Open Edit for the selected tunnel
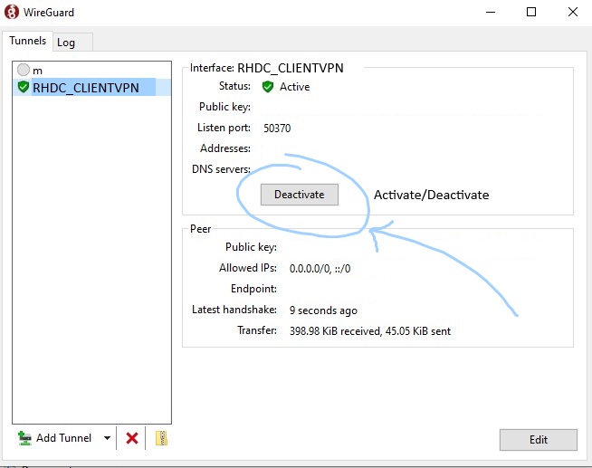This screenshot has width=592, height=468. click(539, 440)
